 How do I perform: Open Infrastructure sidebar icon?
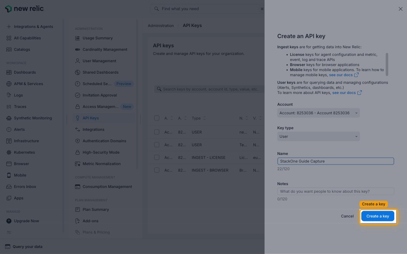(x=9, y=141)
